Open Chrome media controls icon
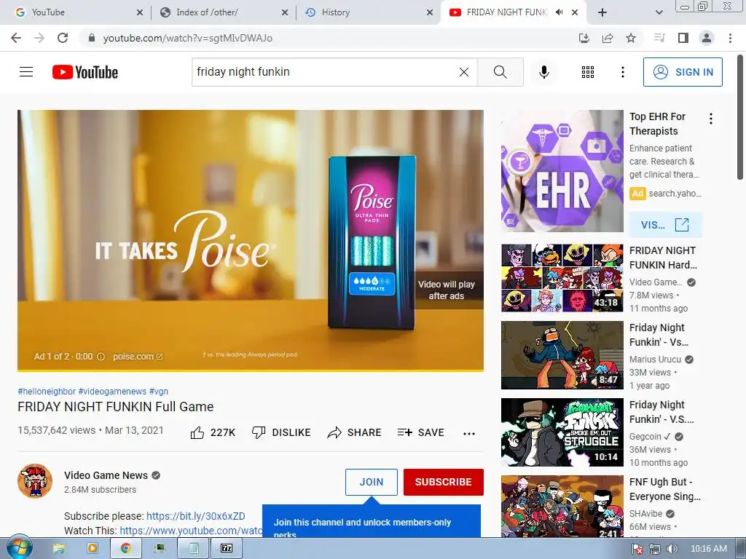 (659, 38)
